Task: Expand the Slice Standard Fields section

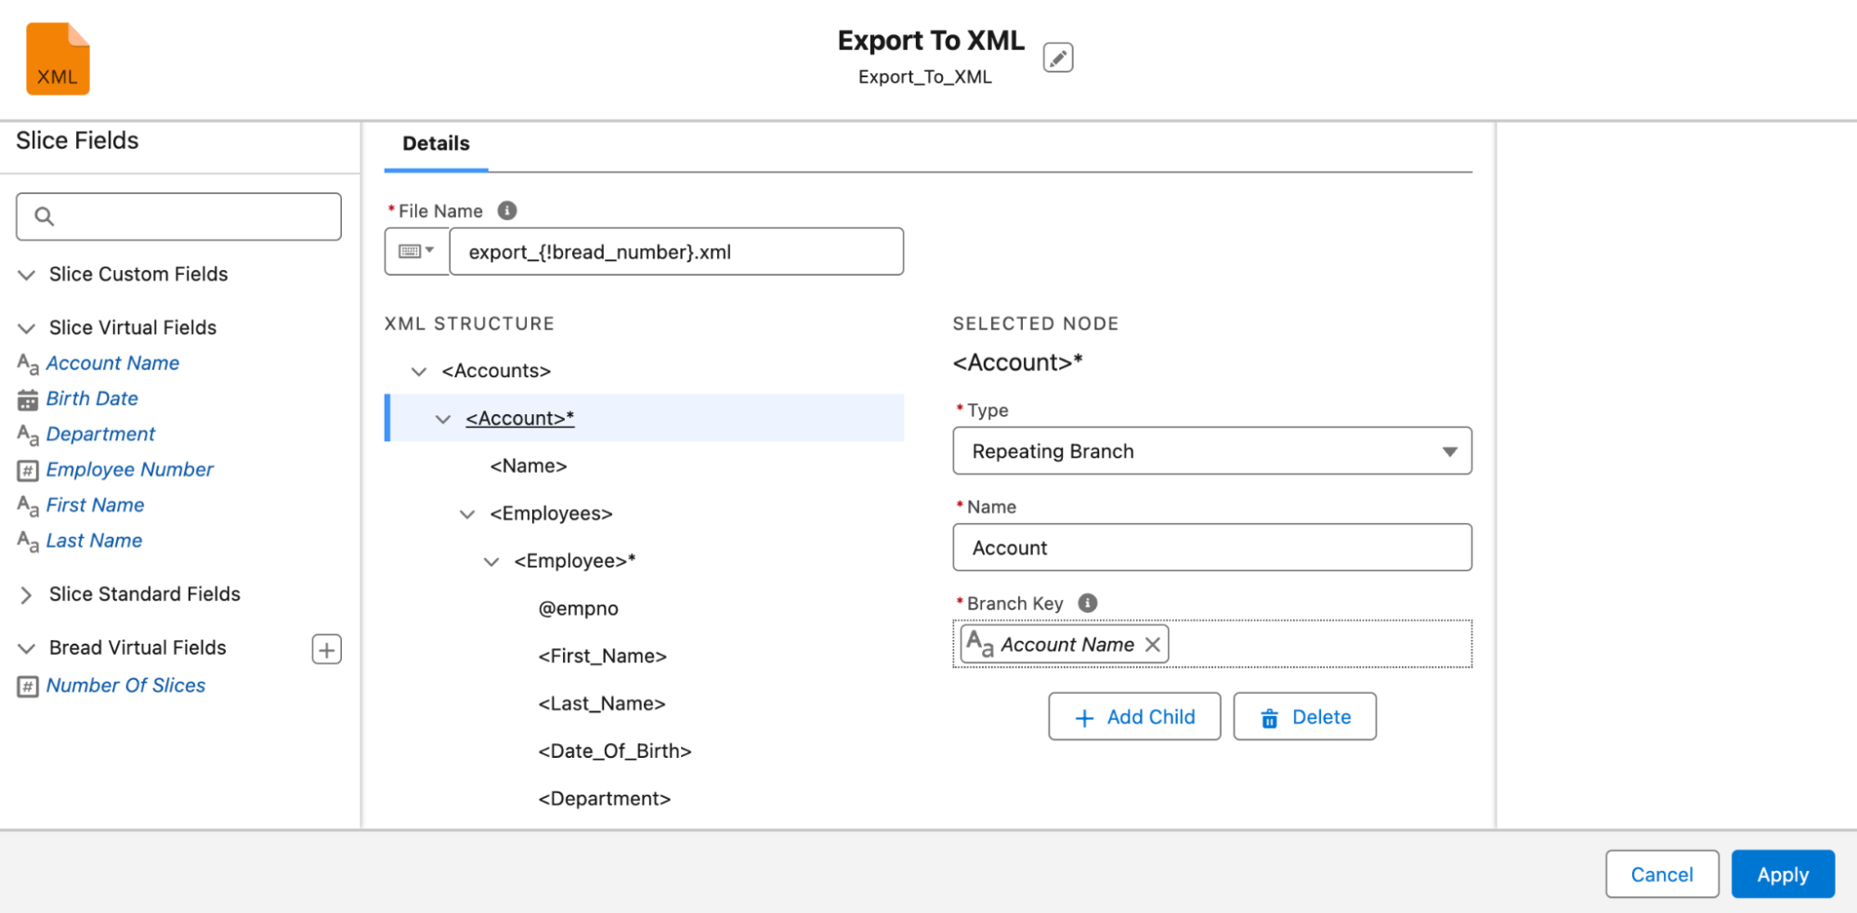Action: point(25,594)
